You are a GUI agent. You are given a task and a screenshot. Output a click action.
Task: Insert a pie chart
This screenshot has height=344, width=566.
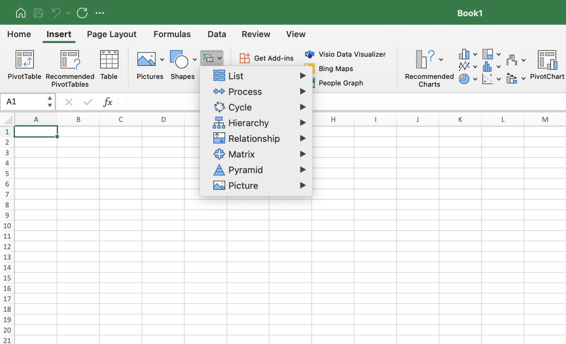[464, 79]
